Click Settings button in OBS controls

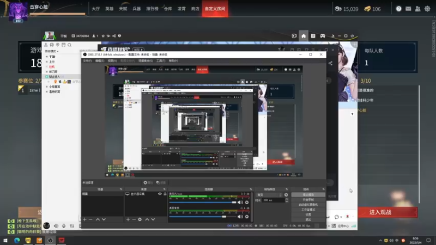coord(308,215)
